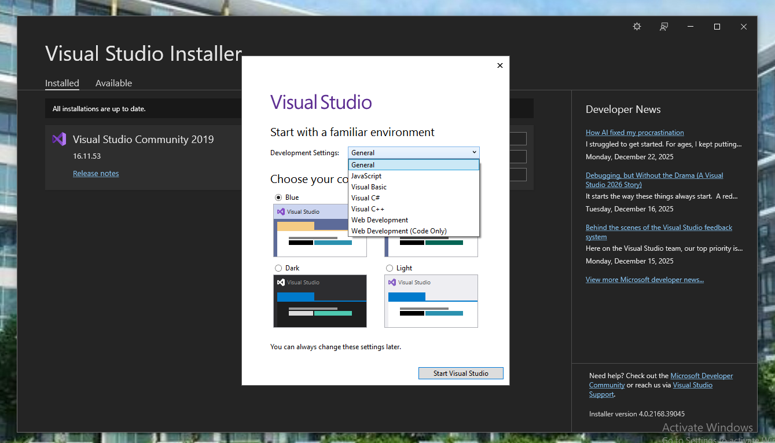Switch to the Installed tab
The image size is (775, 443).
[62, 83]
